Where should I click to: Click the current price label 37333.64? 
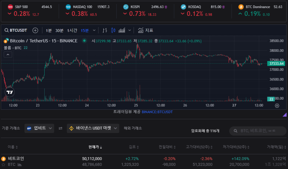(276, 64)
